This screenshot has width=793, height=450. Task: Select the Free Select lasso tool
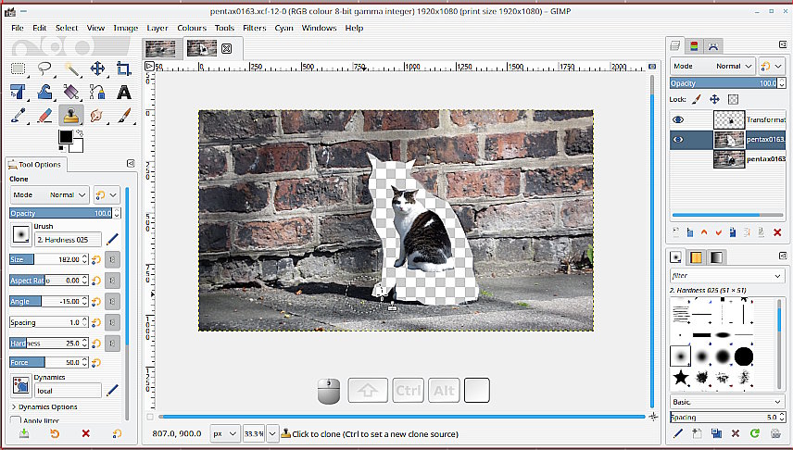[x=44, y=69]
